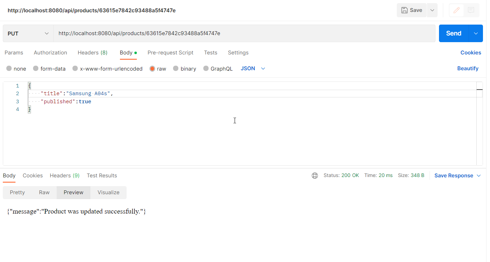Open the Cookies link
Viewport: 490px width, 262px height.
pyautogui.click(x=471, y=53)
